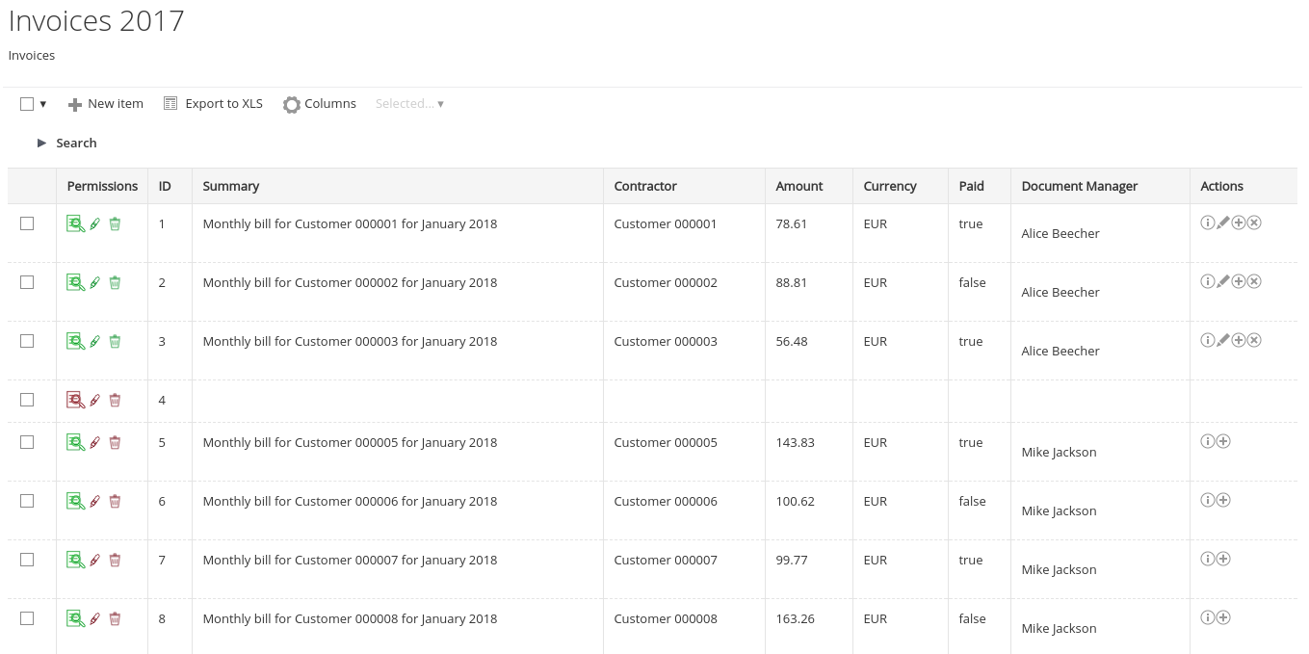Click the plus action icon for invoice 5
This screenshot has width=1309, height=654.
click(1223, 441)
